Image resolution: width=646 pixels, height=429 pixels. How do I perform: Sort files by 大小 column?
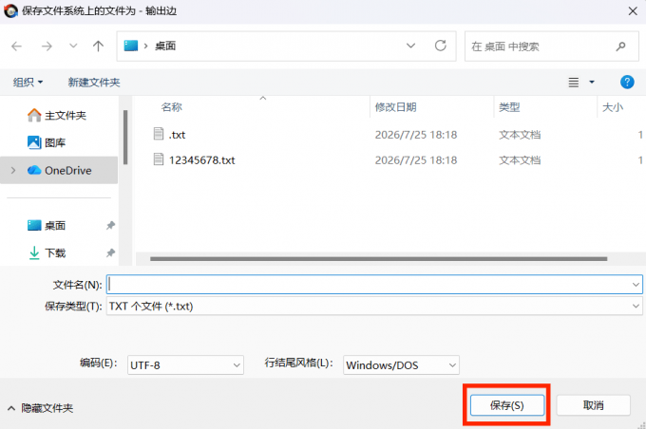click(613, 107)
